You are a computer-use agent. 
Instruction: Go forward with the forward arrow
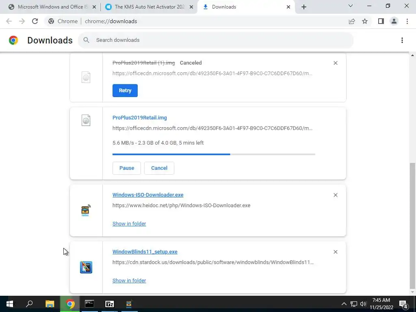pyautogui.click(x=22, y=21)
